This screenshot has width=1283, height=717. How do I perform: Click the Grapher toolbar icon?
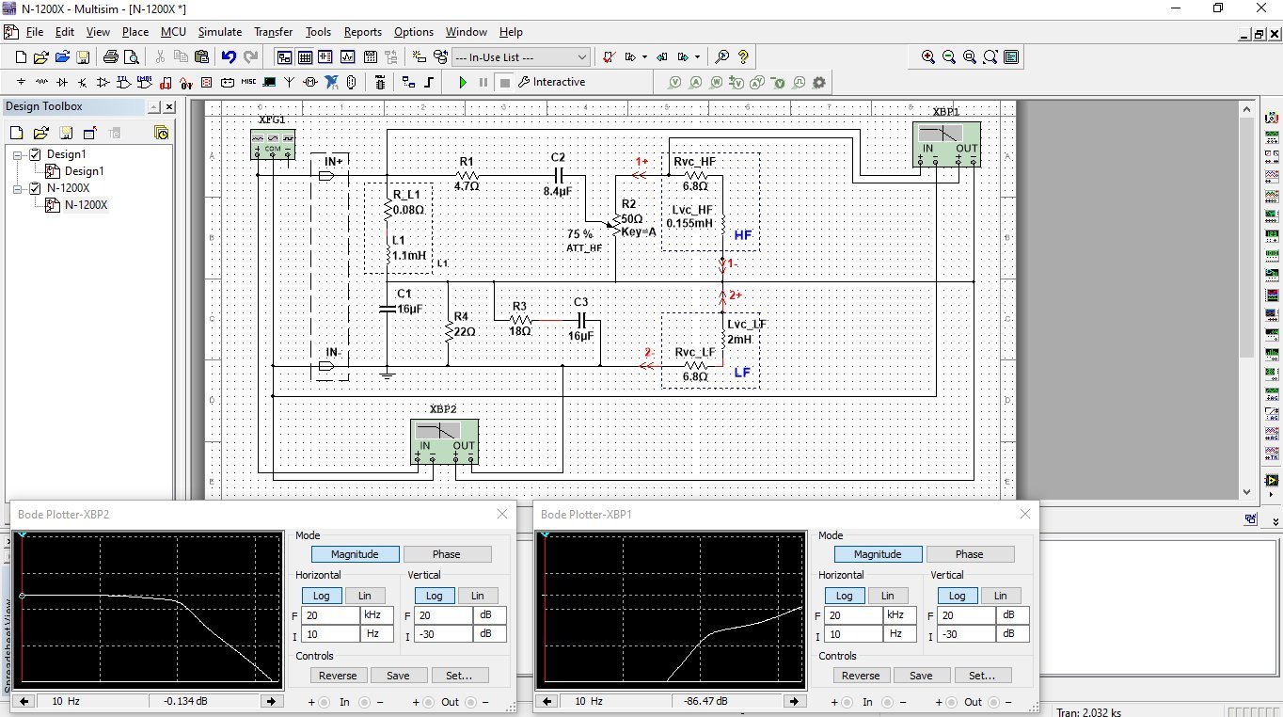coord(348,57)
